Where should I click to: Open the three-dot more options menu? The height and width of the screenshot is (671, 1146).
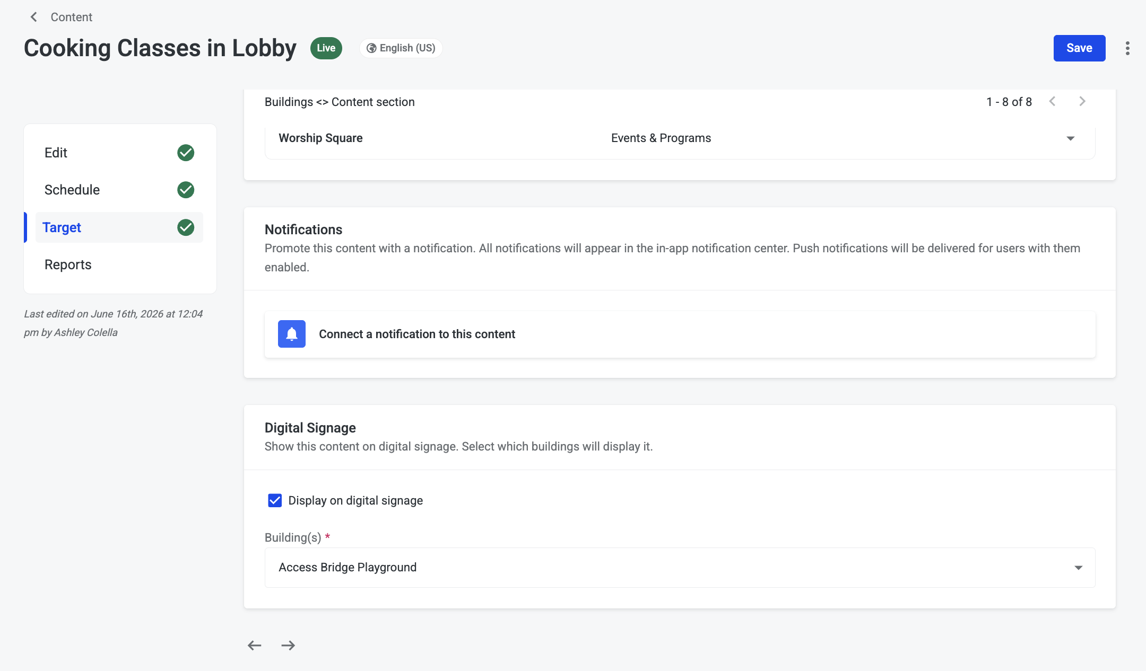tap(1127, 48)
